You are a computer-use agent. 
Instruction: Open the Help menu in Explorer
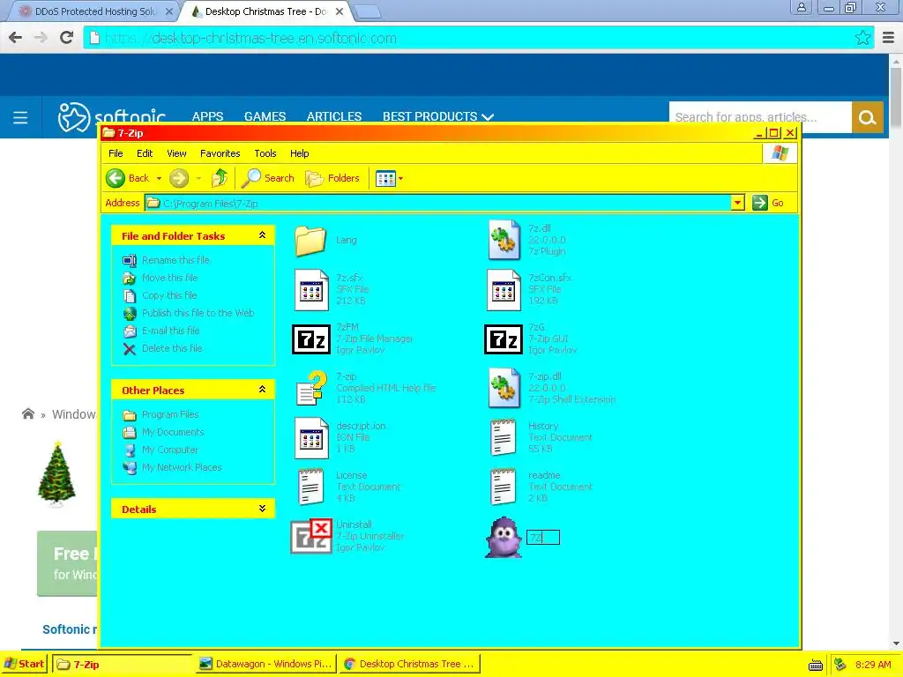click(300, 153)
